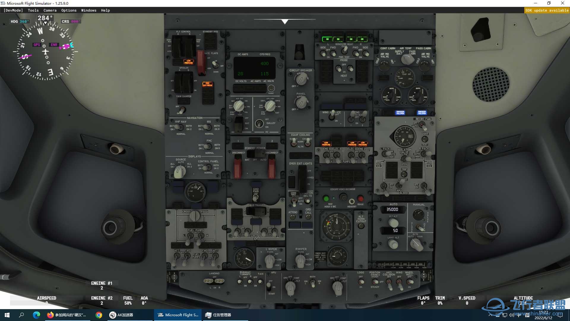This screenshot has height=321, width=570.
Task: Toggle ENG ANTI-ICE switch 1
Action: coord(353,117)
